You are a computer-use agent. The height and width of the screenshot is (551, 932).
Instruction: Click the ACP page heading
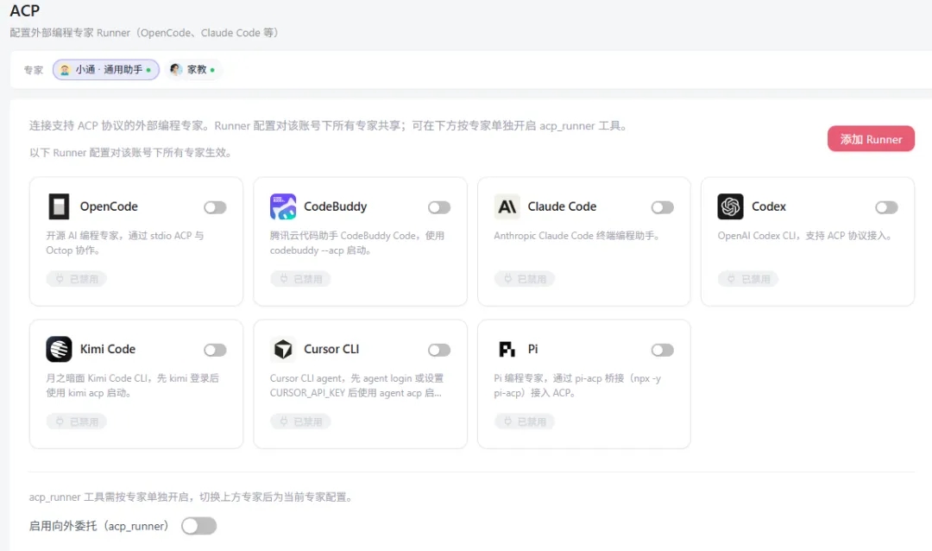coord(25,10)
